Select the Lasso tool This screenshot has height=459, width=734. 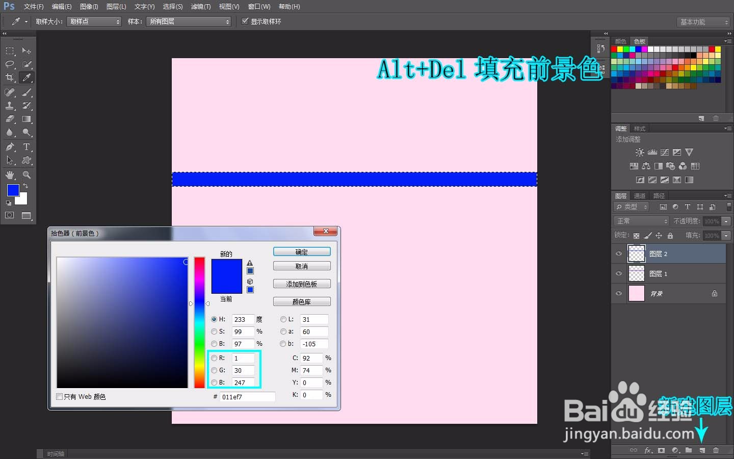coord(10,64)
